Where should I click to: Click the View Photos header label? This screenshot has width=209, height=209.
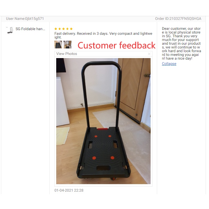point(67,54)
